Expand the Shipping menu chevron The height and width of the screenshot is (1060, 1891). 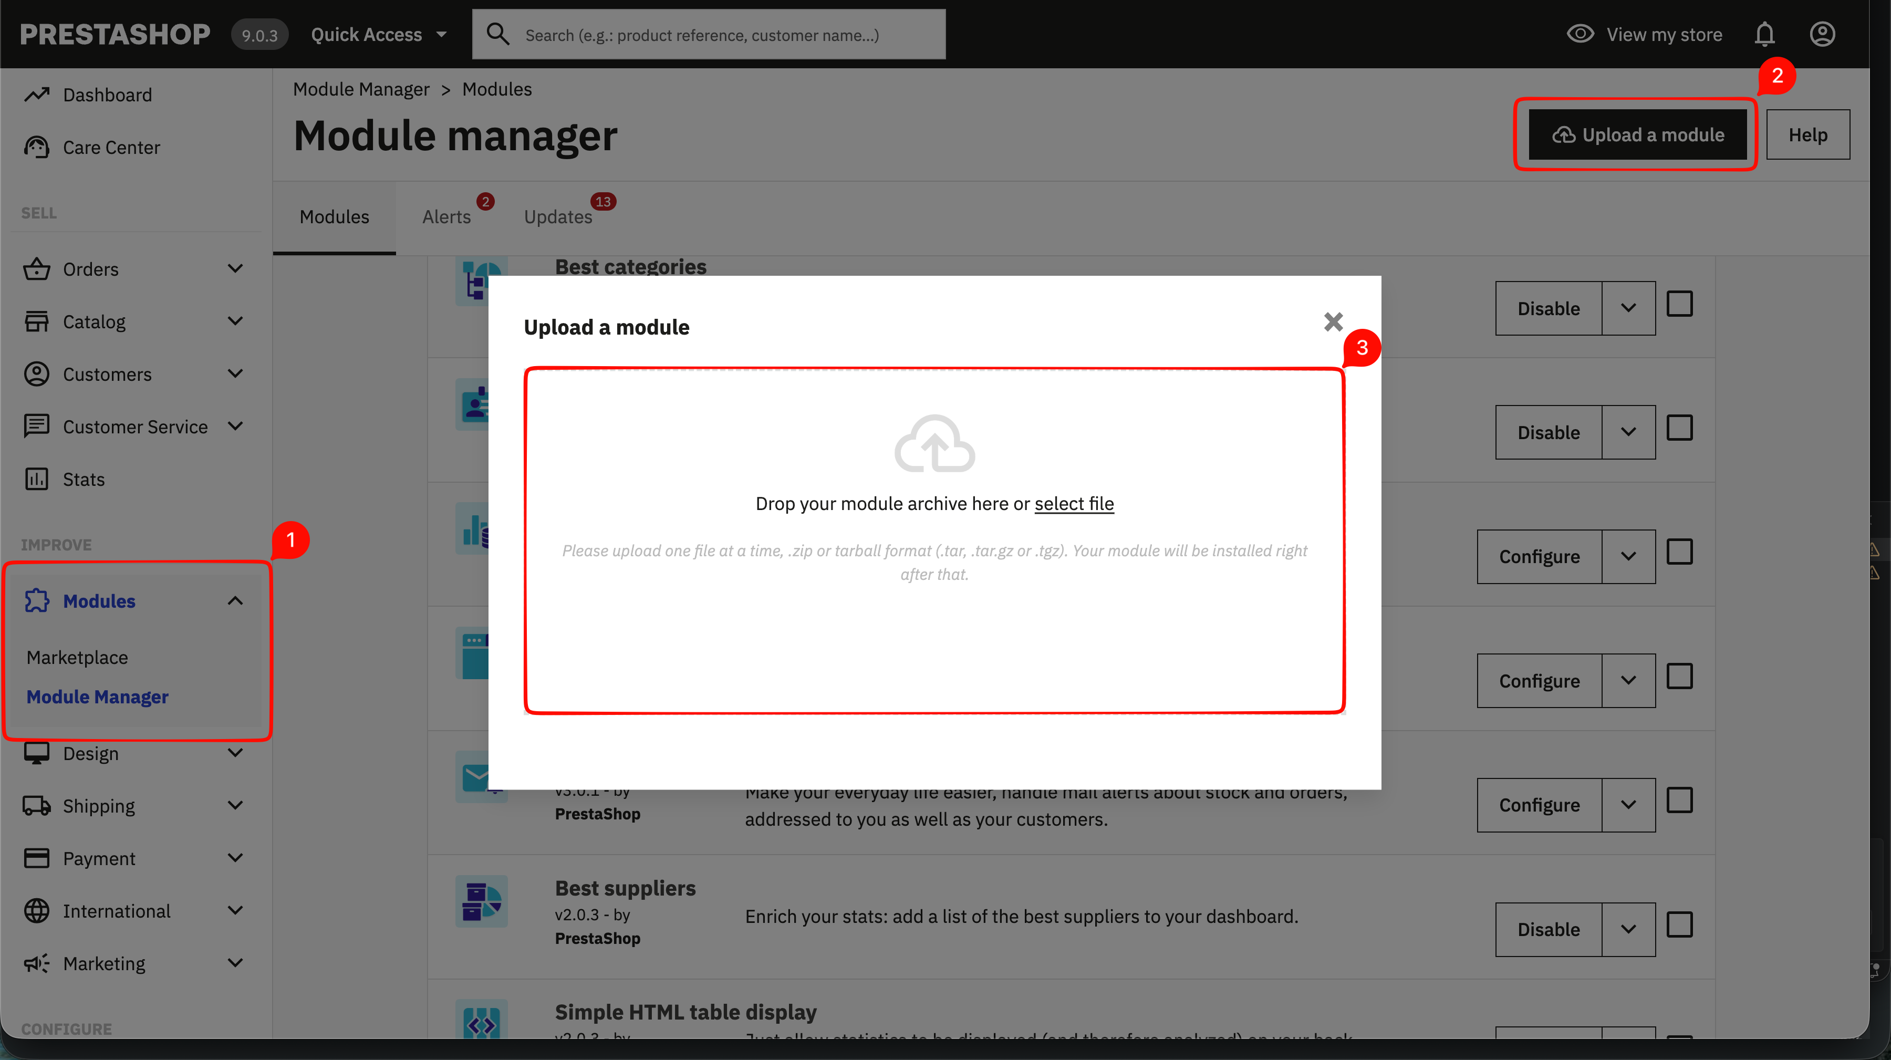point(235,805)
